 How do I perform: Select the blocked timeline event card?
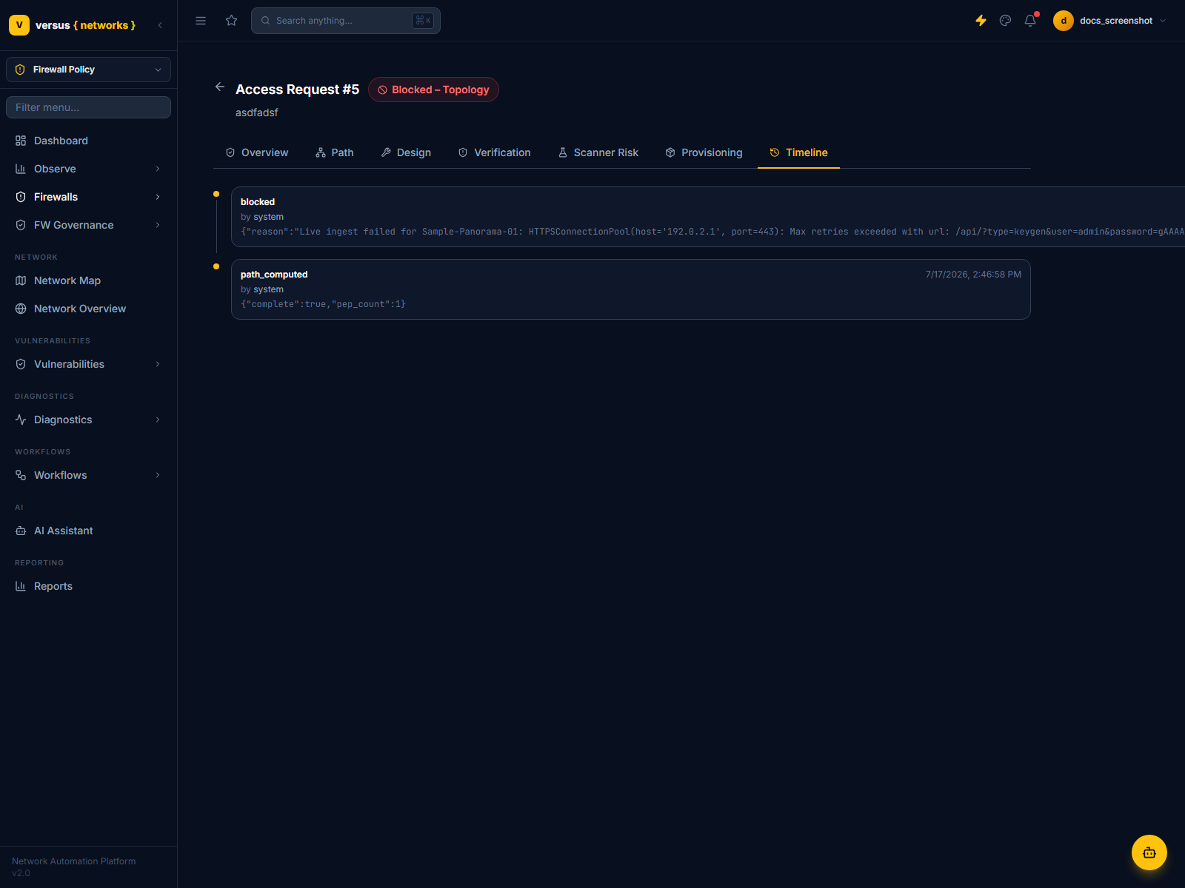tap(708, 217)
